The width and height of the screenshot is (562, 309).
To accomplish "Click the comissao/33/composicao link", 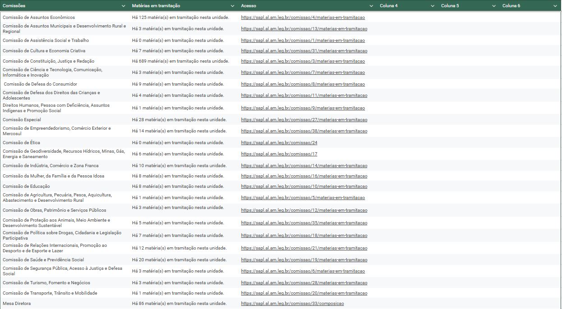I will (292, 304).
